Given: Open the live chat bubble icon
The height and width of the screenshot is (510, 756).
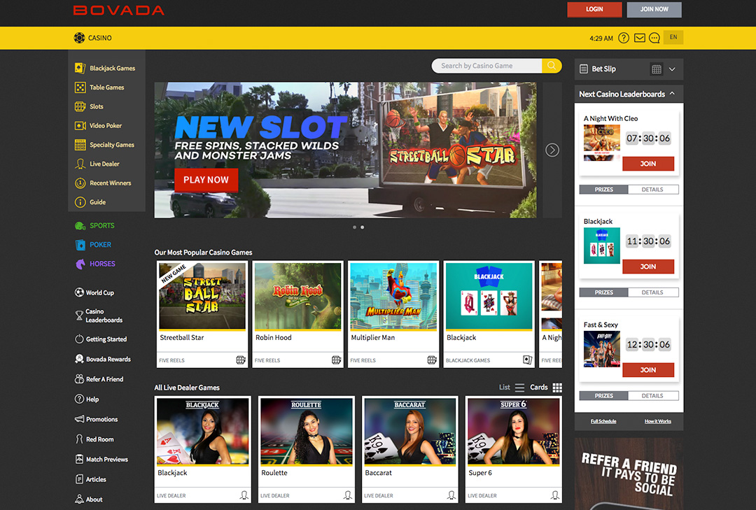Looking at the screenshot, I should 654,38.
